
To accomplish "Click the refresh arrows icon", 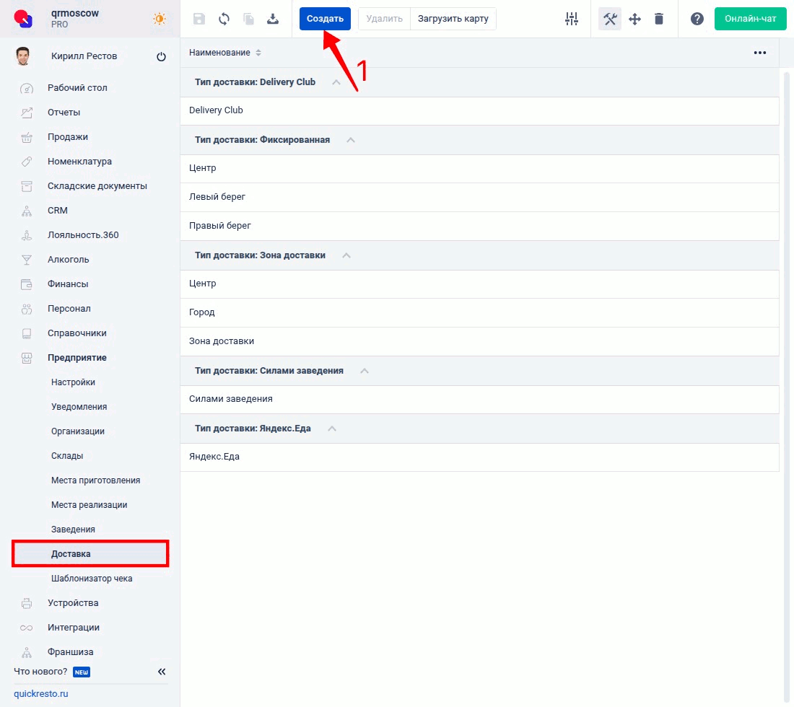I will 224,19.
